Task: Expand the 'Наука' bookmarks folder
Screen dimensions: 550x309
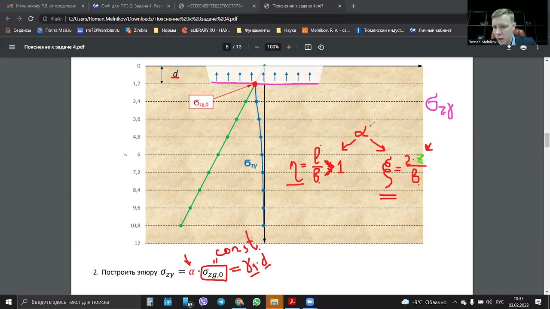Action: point(286,30)
